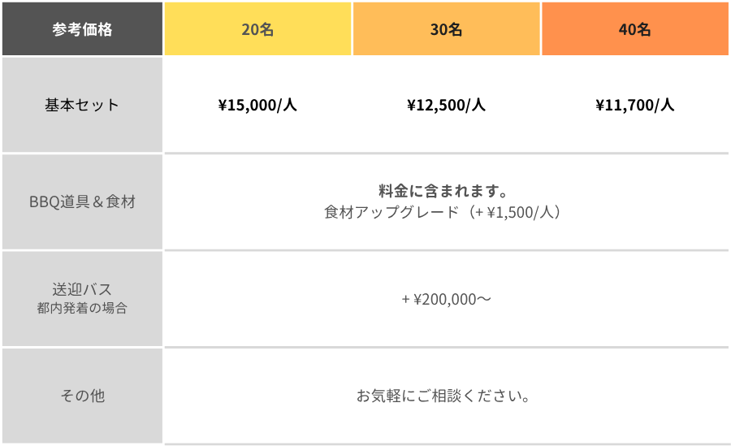This screenshot has height=446, width=731.
Task: Click the yellow 20名 header color cell
Action: pos(257,29)
